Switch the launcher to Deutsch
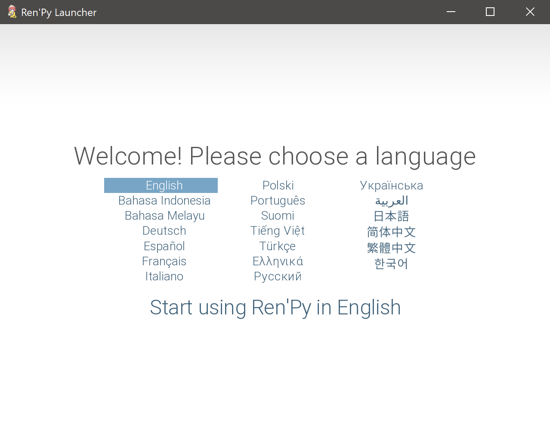The width and height of the screenshot is (550, 435). coord(164,231)
